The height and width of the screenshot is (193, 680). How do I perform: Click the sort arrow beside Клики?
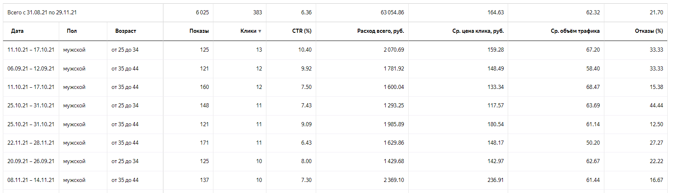[260, 31]
